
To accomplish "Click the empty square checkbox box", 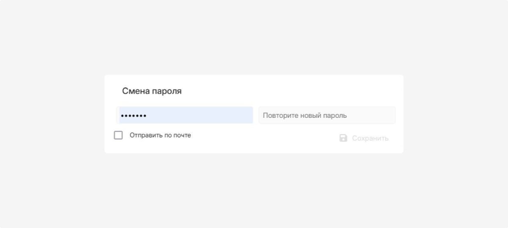I will [x=119, y=135].
